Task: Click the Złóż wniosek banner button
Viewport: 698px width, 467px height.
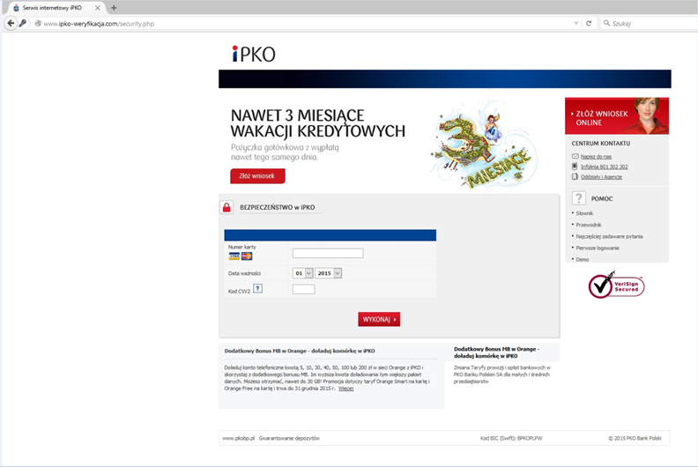Action: pos(257,176)
